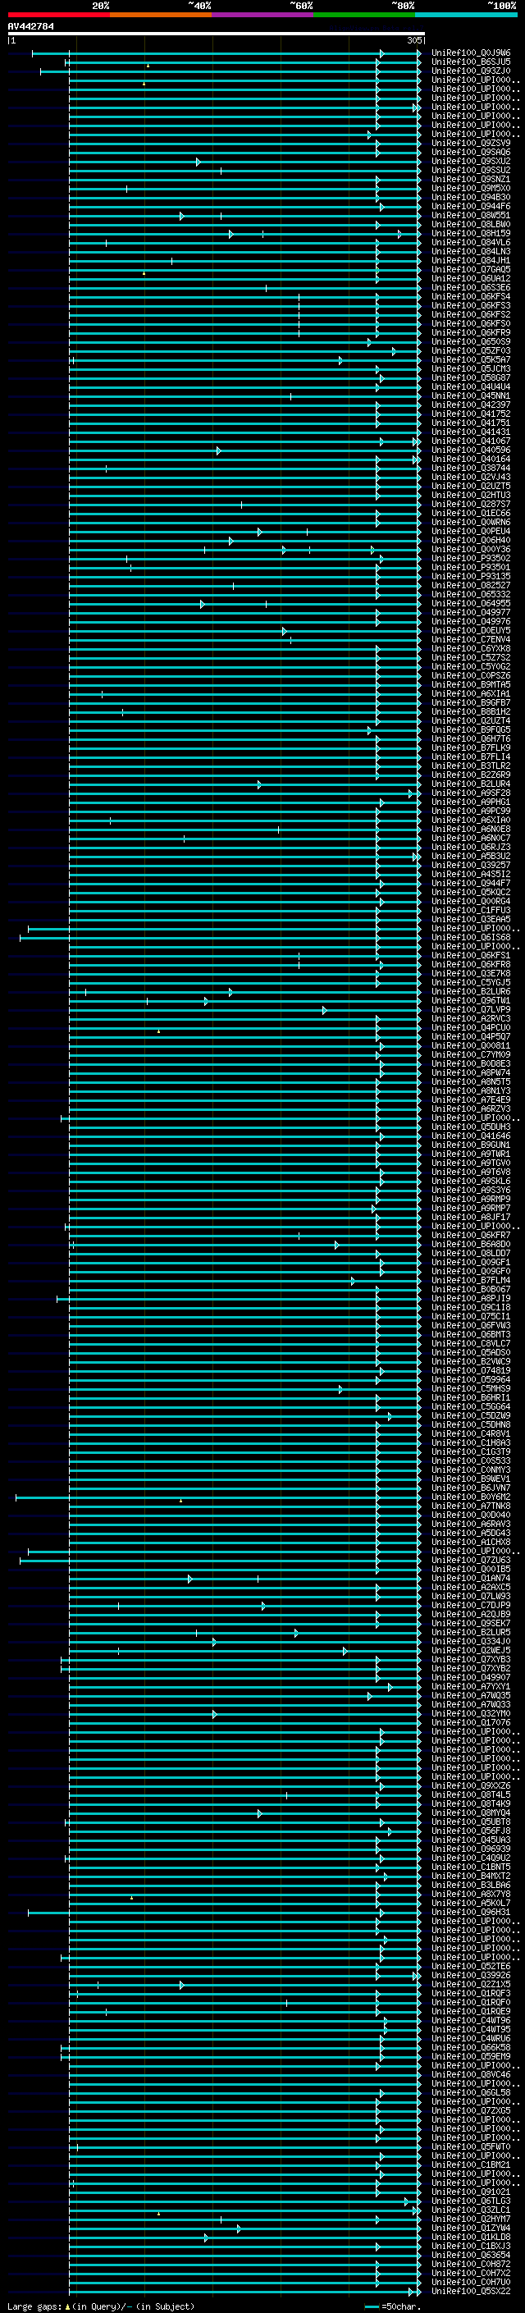Select the UniRef100_Q5ZF03 label
This screenshot has height=2313, width=525.
(471, 351)
